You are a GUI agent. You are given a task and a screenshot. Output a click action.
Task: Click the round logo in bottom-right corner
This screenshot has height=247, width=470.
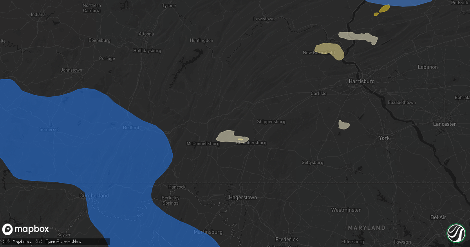coord(456,233)
